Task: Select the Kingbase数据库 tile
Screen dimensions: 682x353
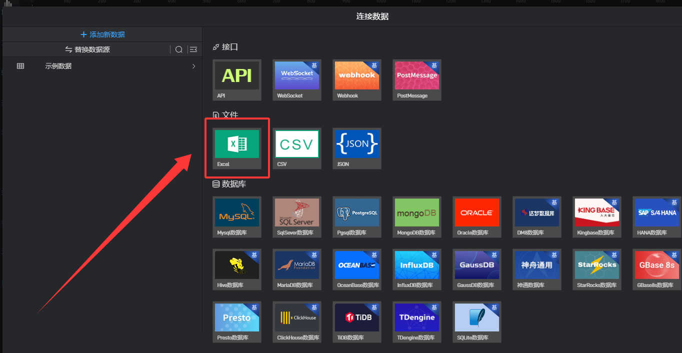Action: (597, 217)
